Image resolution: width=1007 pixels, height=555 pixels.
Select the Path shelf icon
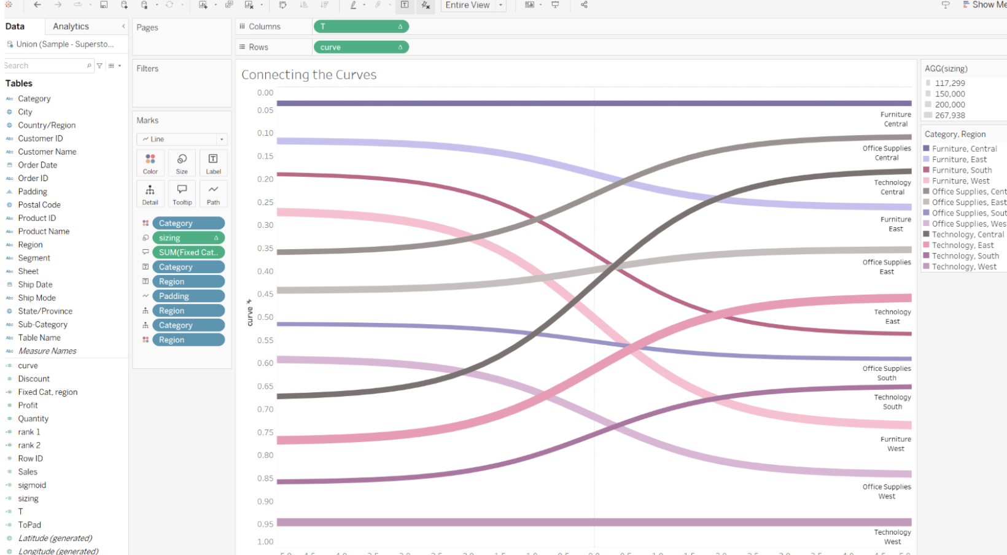213,193
